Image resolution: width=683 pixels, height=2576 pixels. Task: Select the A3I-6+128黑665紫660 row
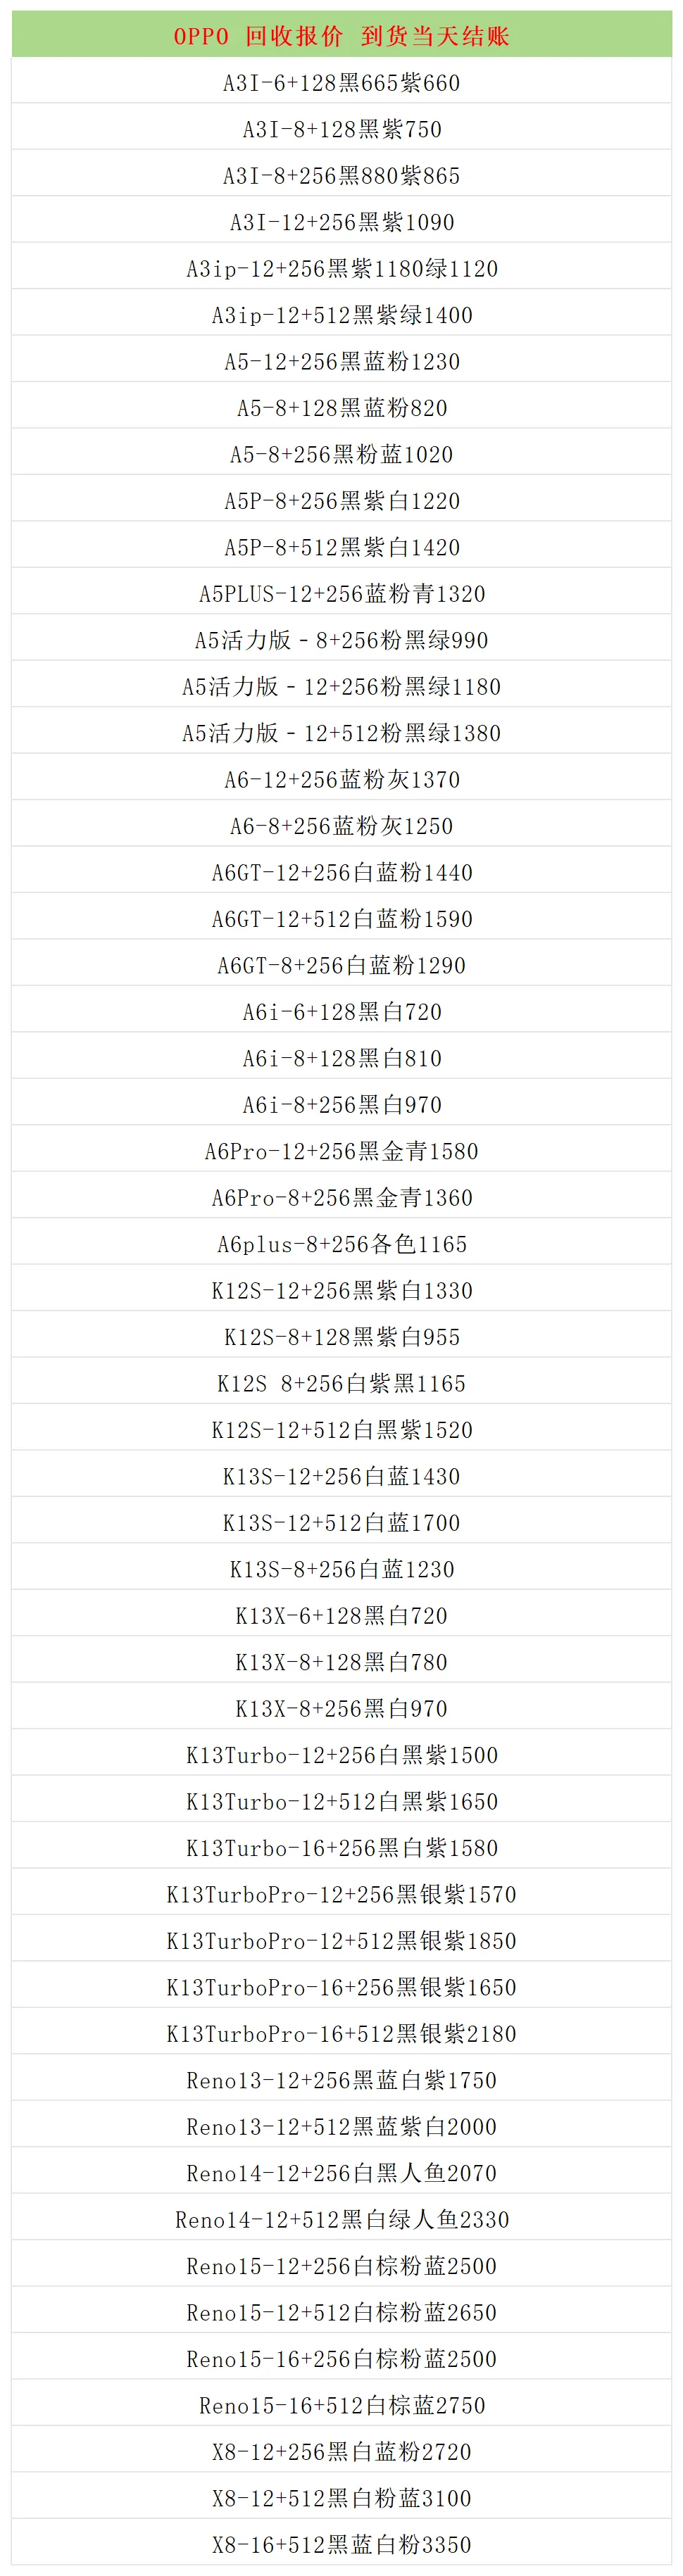[341, 83]
